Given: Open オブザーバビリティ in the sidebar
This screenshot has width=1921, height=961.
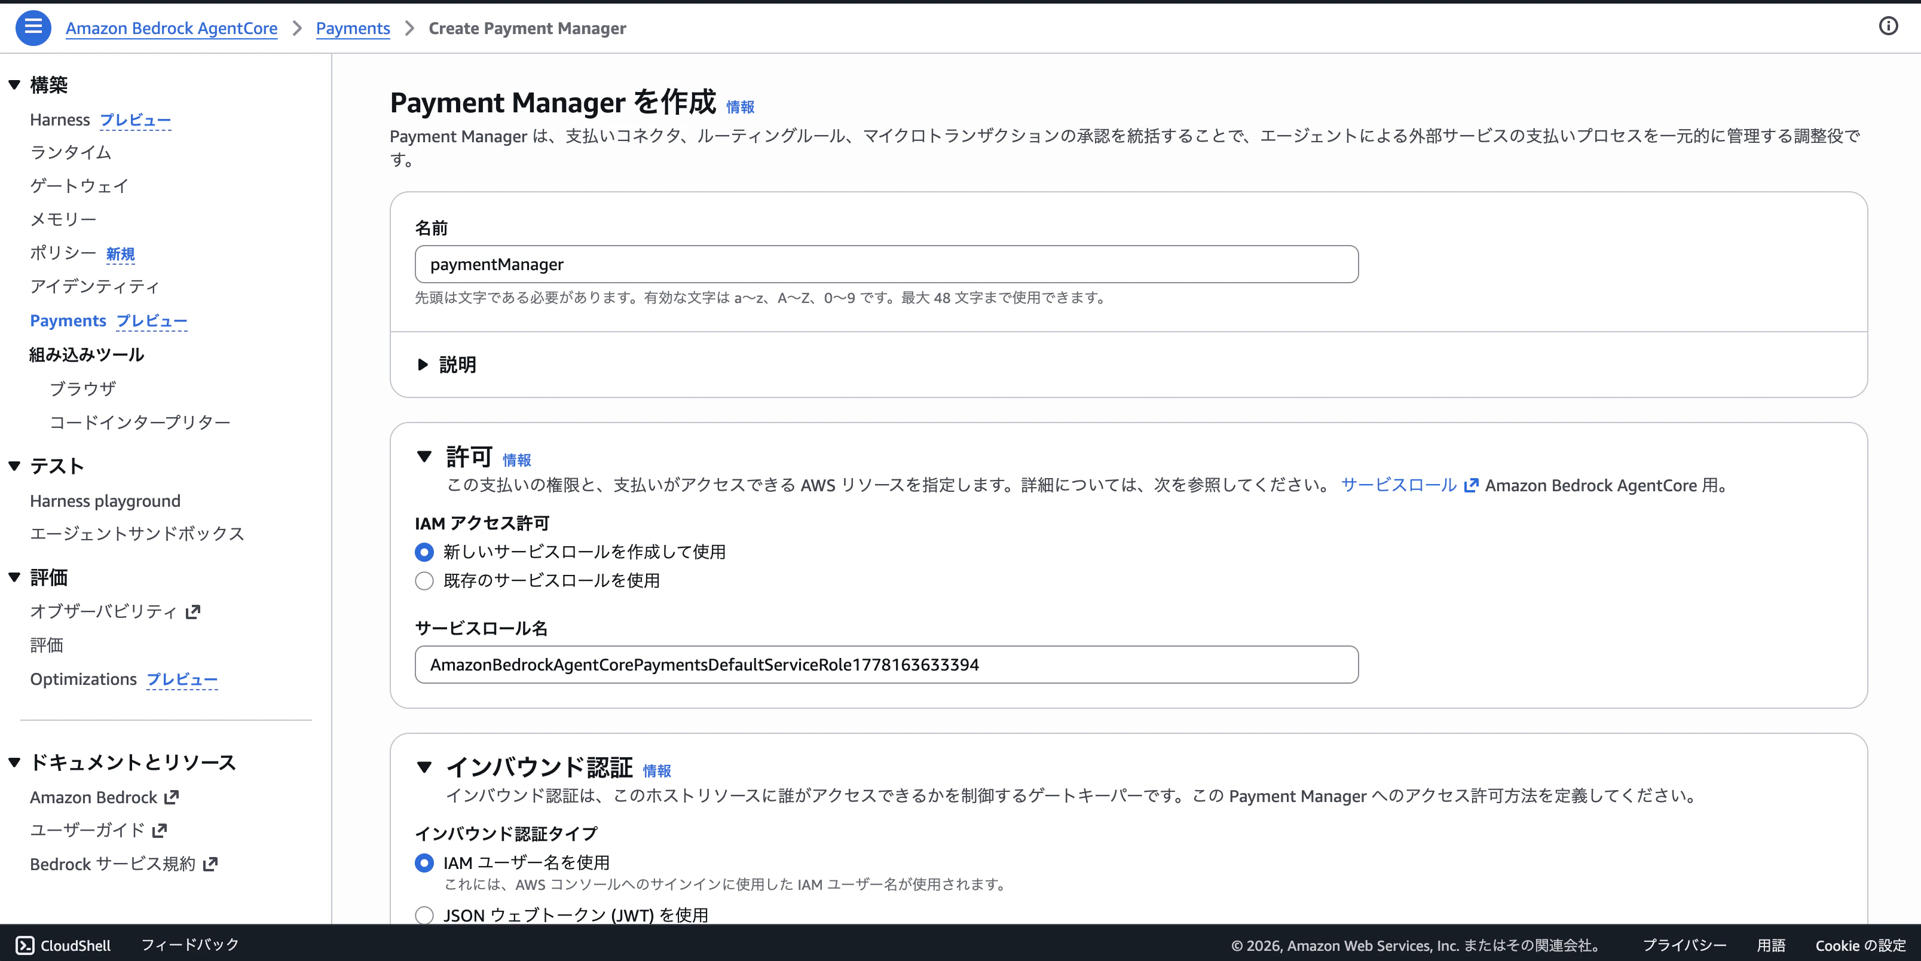Looking at the screenshot, I should point(103,611).
